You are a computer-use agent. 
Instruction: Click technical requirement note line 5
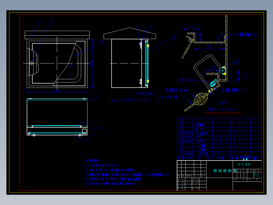coord(111,184)
